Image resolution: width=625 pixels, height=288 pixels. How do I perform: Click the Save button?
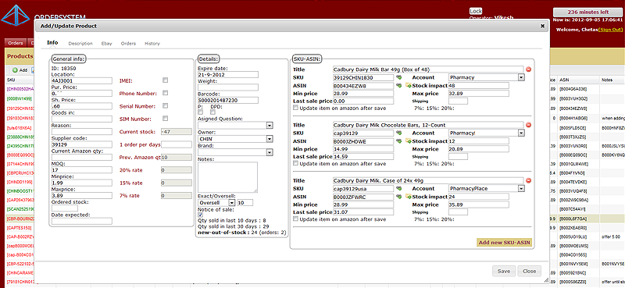(x=504, y=272)
